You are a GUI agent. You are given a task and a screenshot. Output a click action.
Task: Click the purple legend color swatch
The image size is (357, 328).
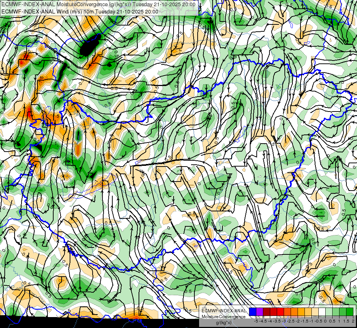(x=260, y=312)
